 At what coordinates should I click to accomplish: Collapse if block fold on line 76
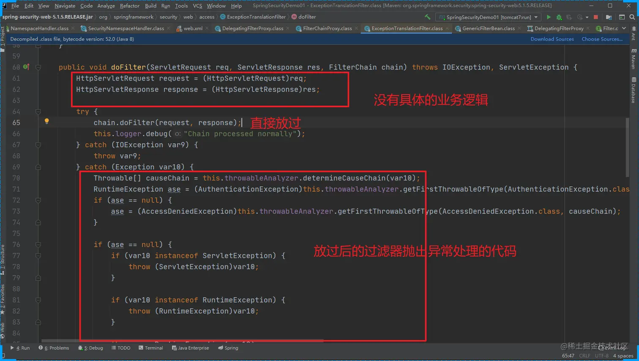tap(38, 244)
